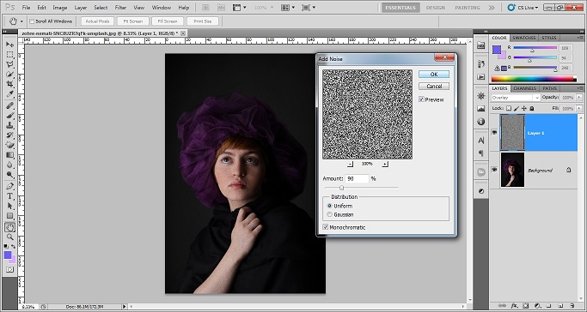Open the Opacity slider arrow
Screen dimensions: 587x312
point(579,98)
